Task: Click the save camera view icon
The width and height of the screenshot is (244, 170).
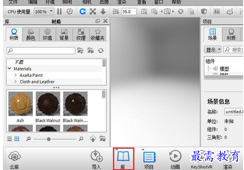Action: [155, 11]
